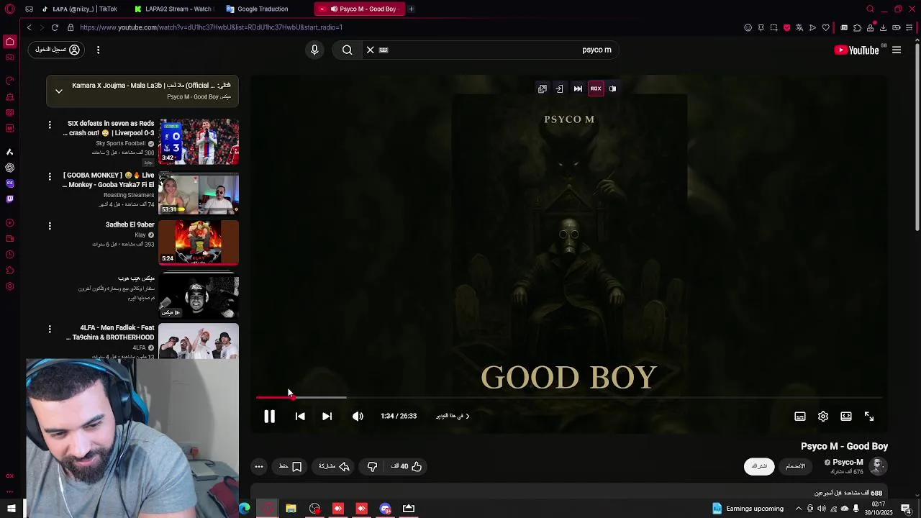The image size is (921, 518).
Task: Open browser downloads arrow icon
Action: (x=883, y=27)
